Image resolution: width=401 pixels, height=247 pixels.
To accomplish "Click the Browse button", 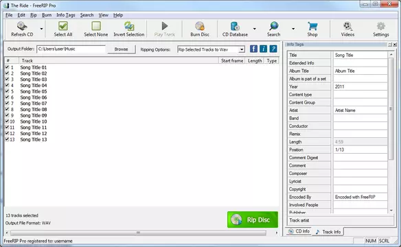I will 122,49.
